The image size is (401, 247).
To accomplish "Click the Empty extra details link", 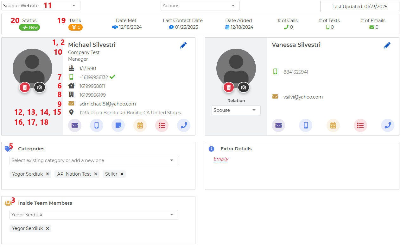I will tap(221, 159).
